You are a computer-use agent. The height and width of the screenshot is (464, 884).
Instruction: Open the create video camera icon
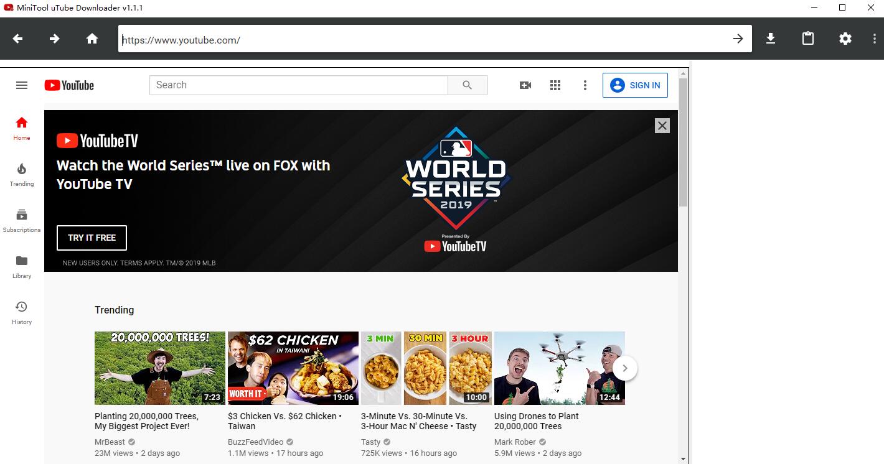525,85
